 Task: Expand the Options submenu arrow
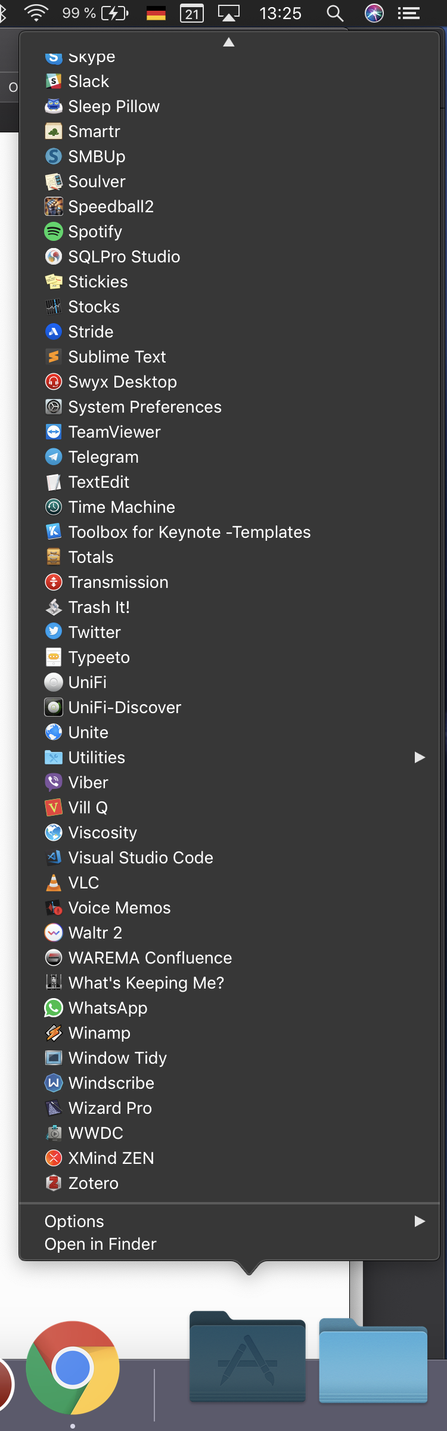click(x=420, y=1221)
